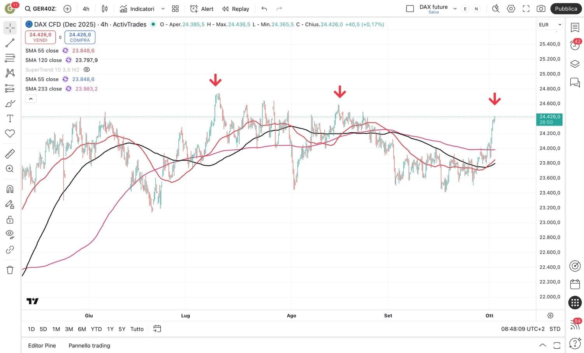Open the apps grid button in right sidebar
The height and width of the screenshot is (353, 584).
point(575,303)
